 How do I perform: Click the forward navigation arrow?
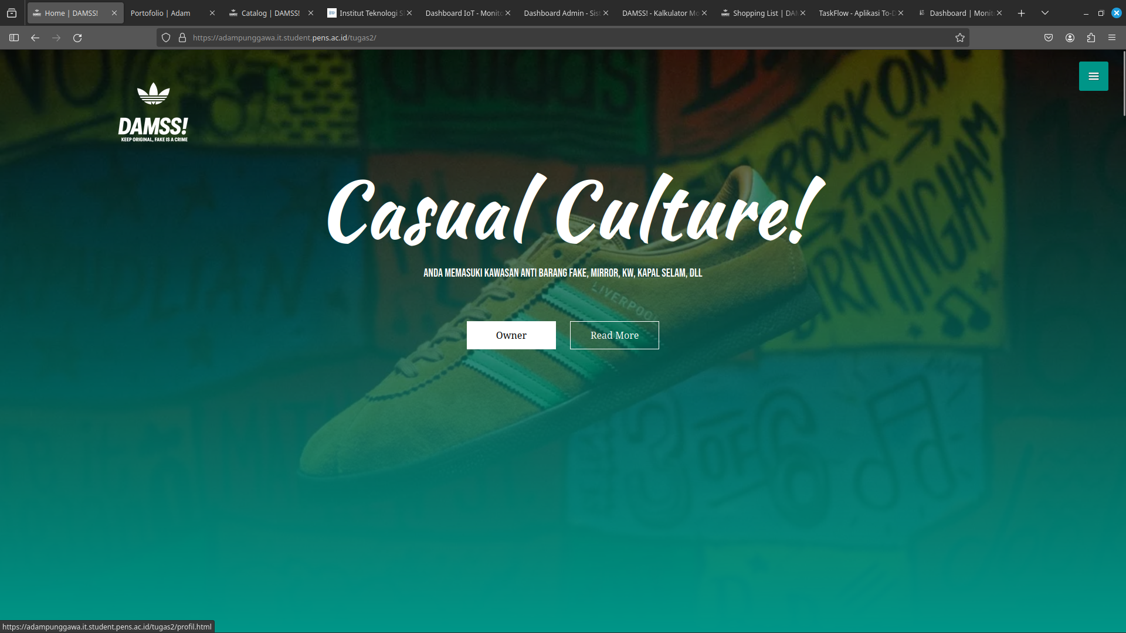click(56, 38)
